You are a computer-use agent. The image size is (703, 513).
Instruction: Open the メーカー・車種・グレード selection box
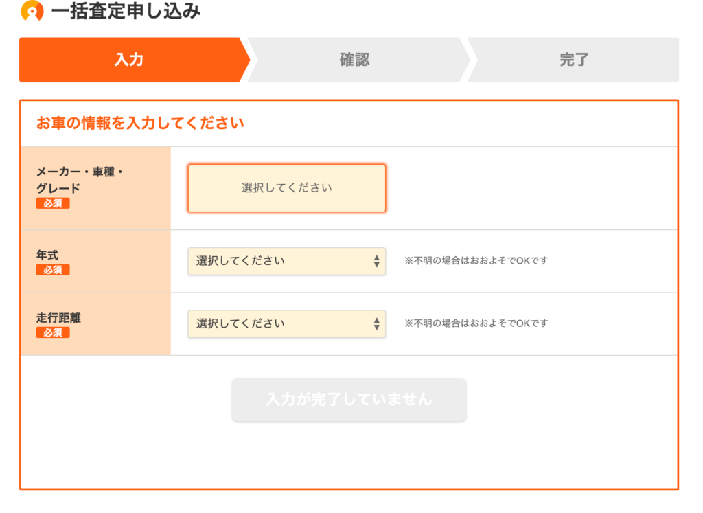287,188
